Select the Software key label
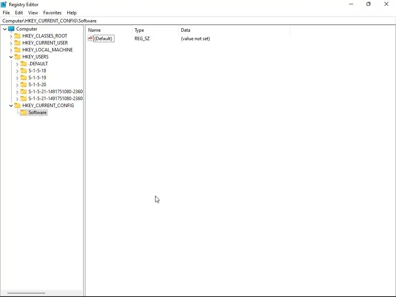 (38, 113)
